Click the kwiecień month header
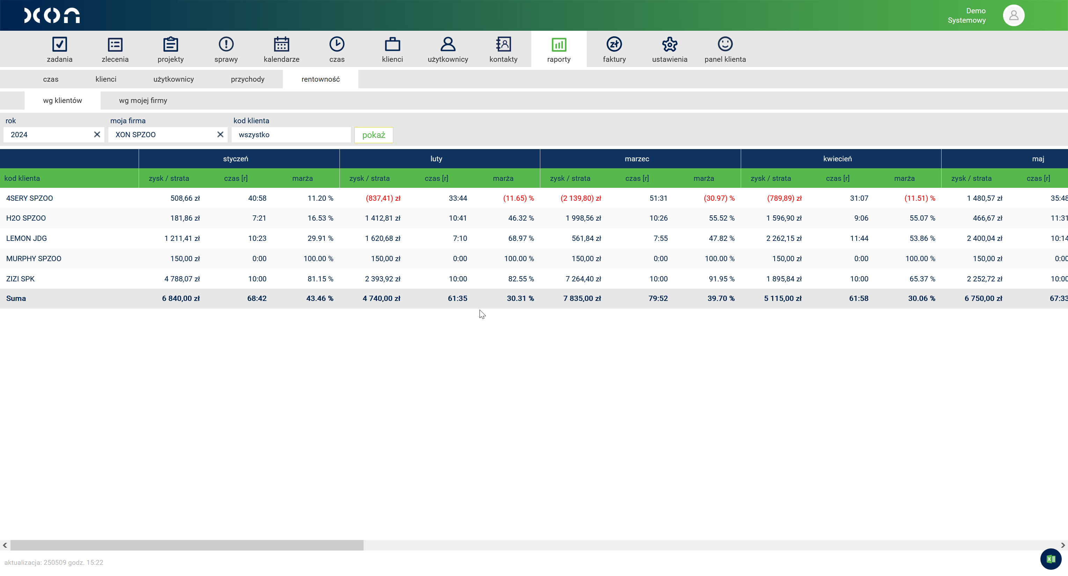 click(x=837, y=159)
